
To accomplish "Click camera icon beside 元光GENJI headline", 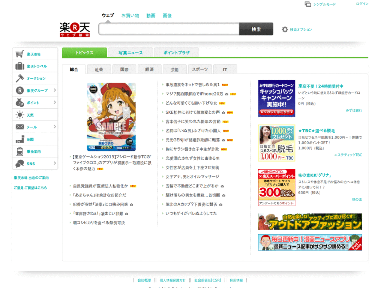I will 223,140.
